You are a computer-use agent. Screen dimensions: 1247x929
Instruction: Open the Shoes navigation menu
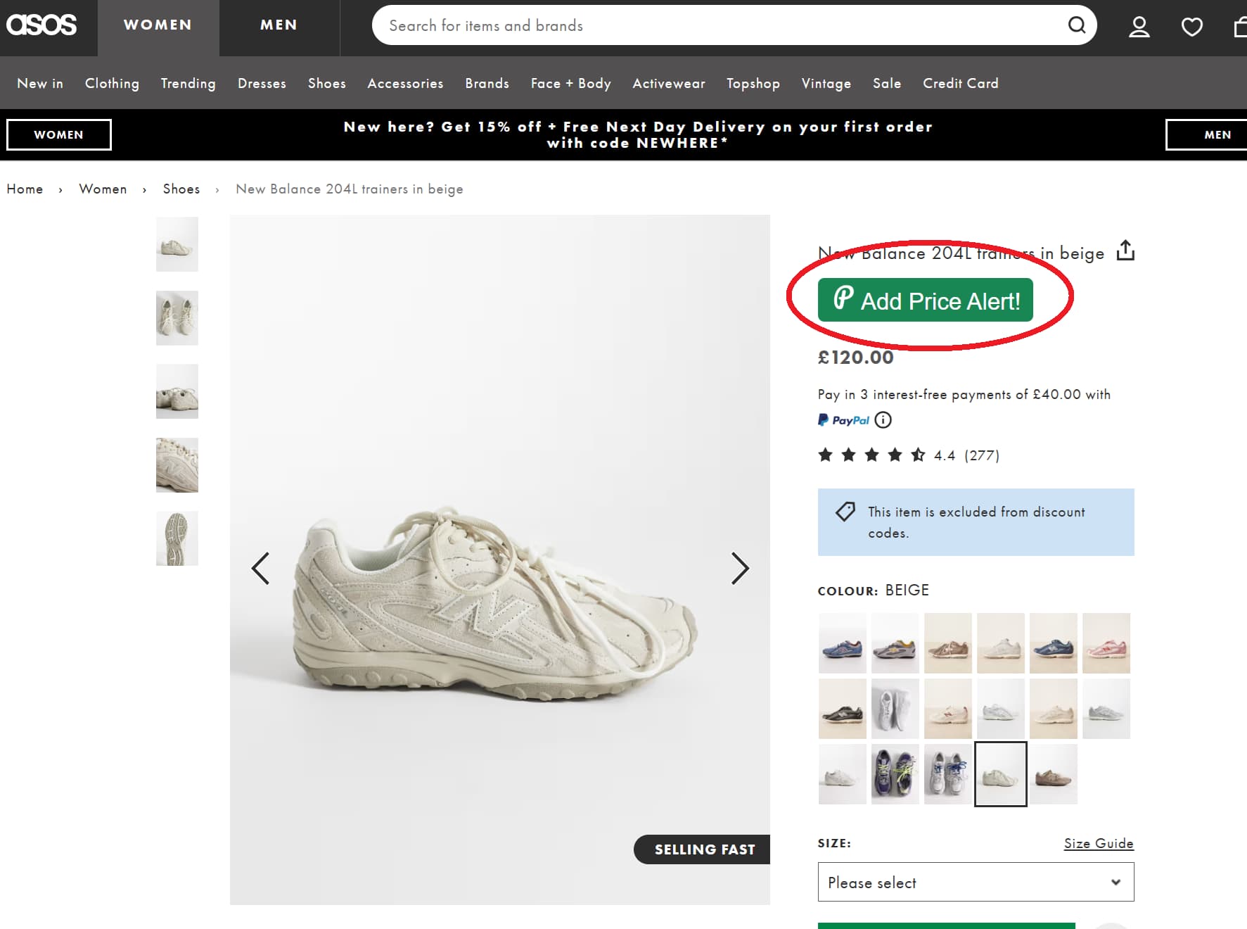tap(327, 83)
